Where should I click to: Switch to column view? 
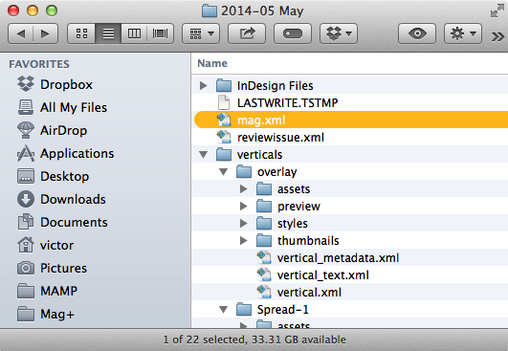click(x=134, y=33)
